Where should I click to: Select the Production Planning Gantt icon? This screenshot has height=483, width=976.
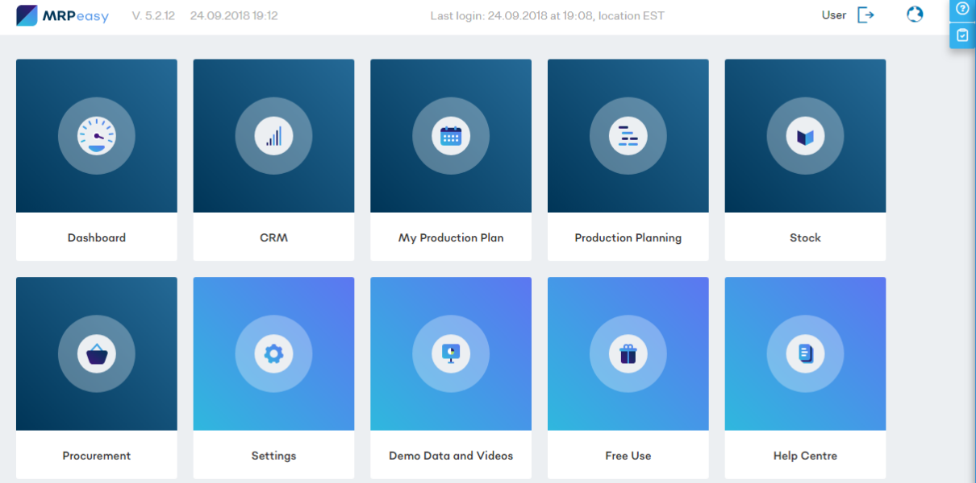628,136
